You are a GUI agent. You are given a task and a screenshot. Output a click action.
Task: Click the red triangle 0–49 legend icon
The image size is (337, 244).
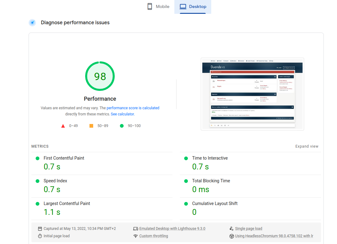tap(63, 126)
